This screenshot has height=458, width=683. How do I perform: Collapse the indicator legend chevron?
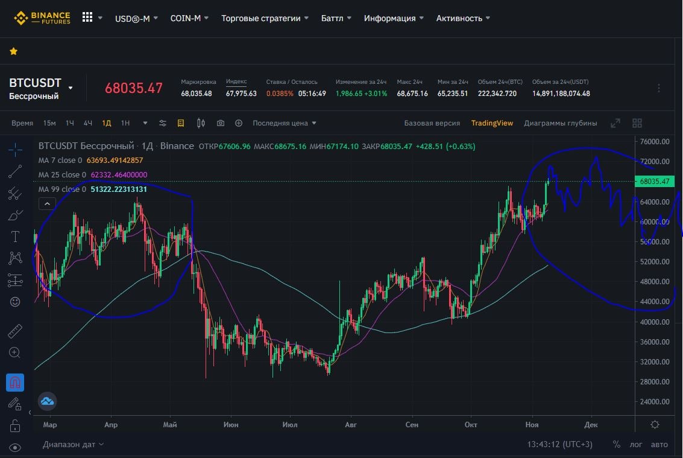(x=47, y=204)
